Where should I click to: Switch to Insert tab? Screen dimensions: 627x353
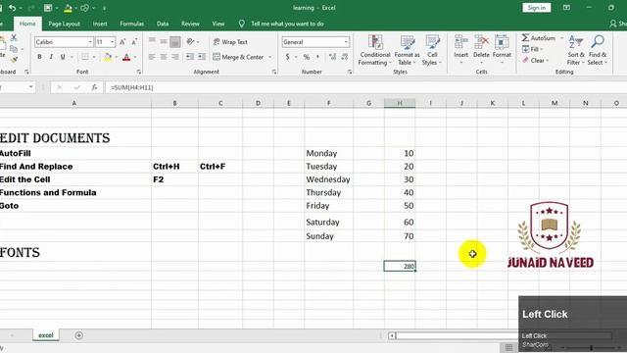point(100,24)
